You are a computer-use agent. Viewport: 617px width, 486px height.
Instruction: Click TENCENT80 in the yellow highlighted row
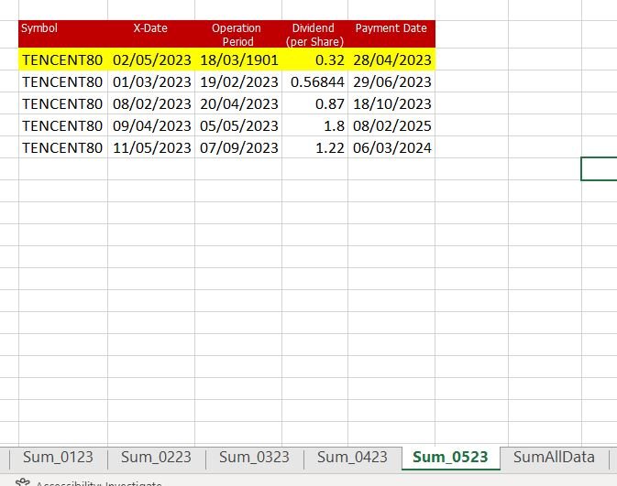tap(62, 60)
